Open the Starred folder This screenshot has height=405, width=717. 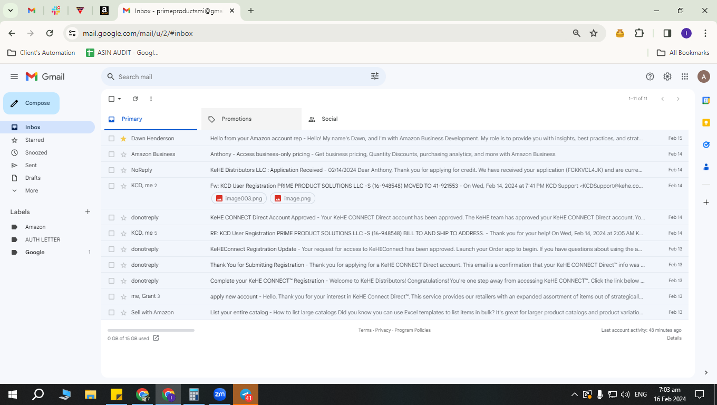coord(35,140)
